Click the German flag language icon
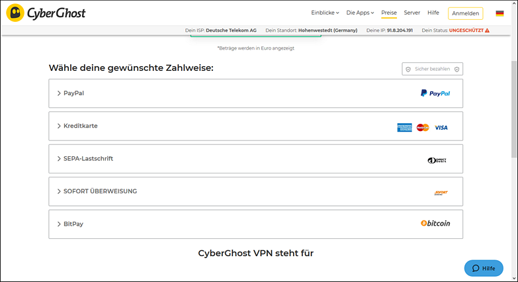This screenshot has height=282, width=518. (x=499, y=13)
